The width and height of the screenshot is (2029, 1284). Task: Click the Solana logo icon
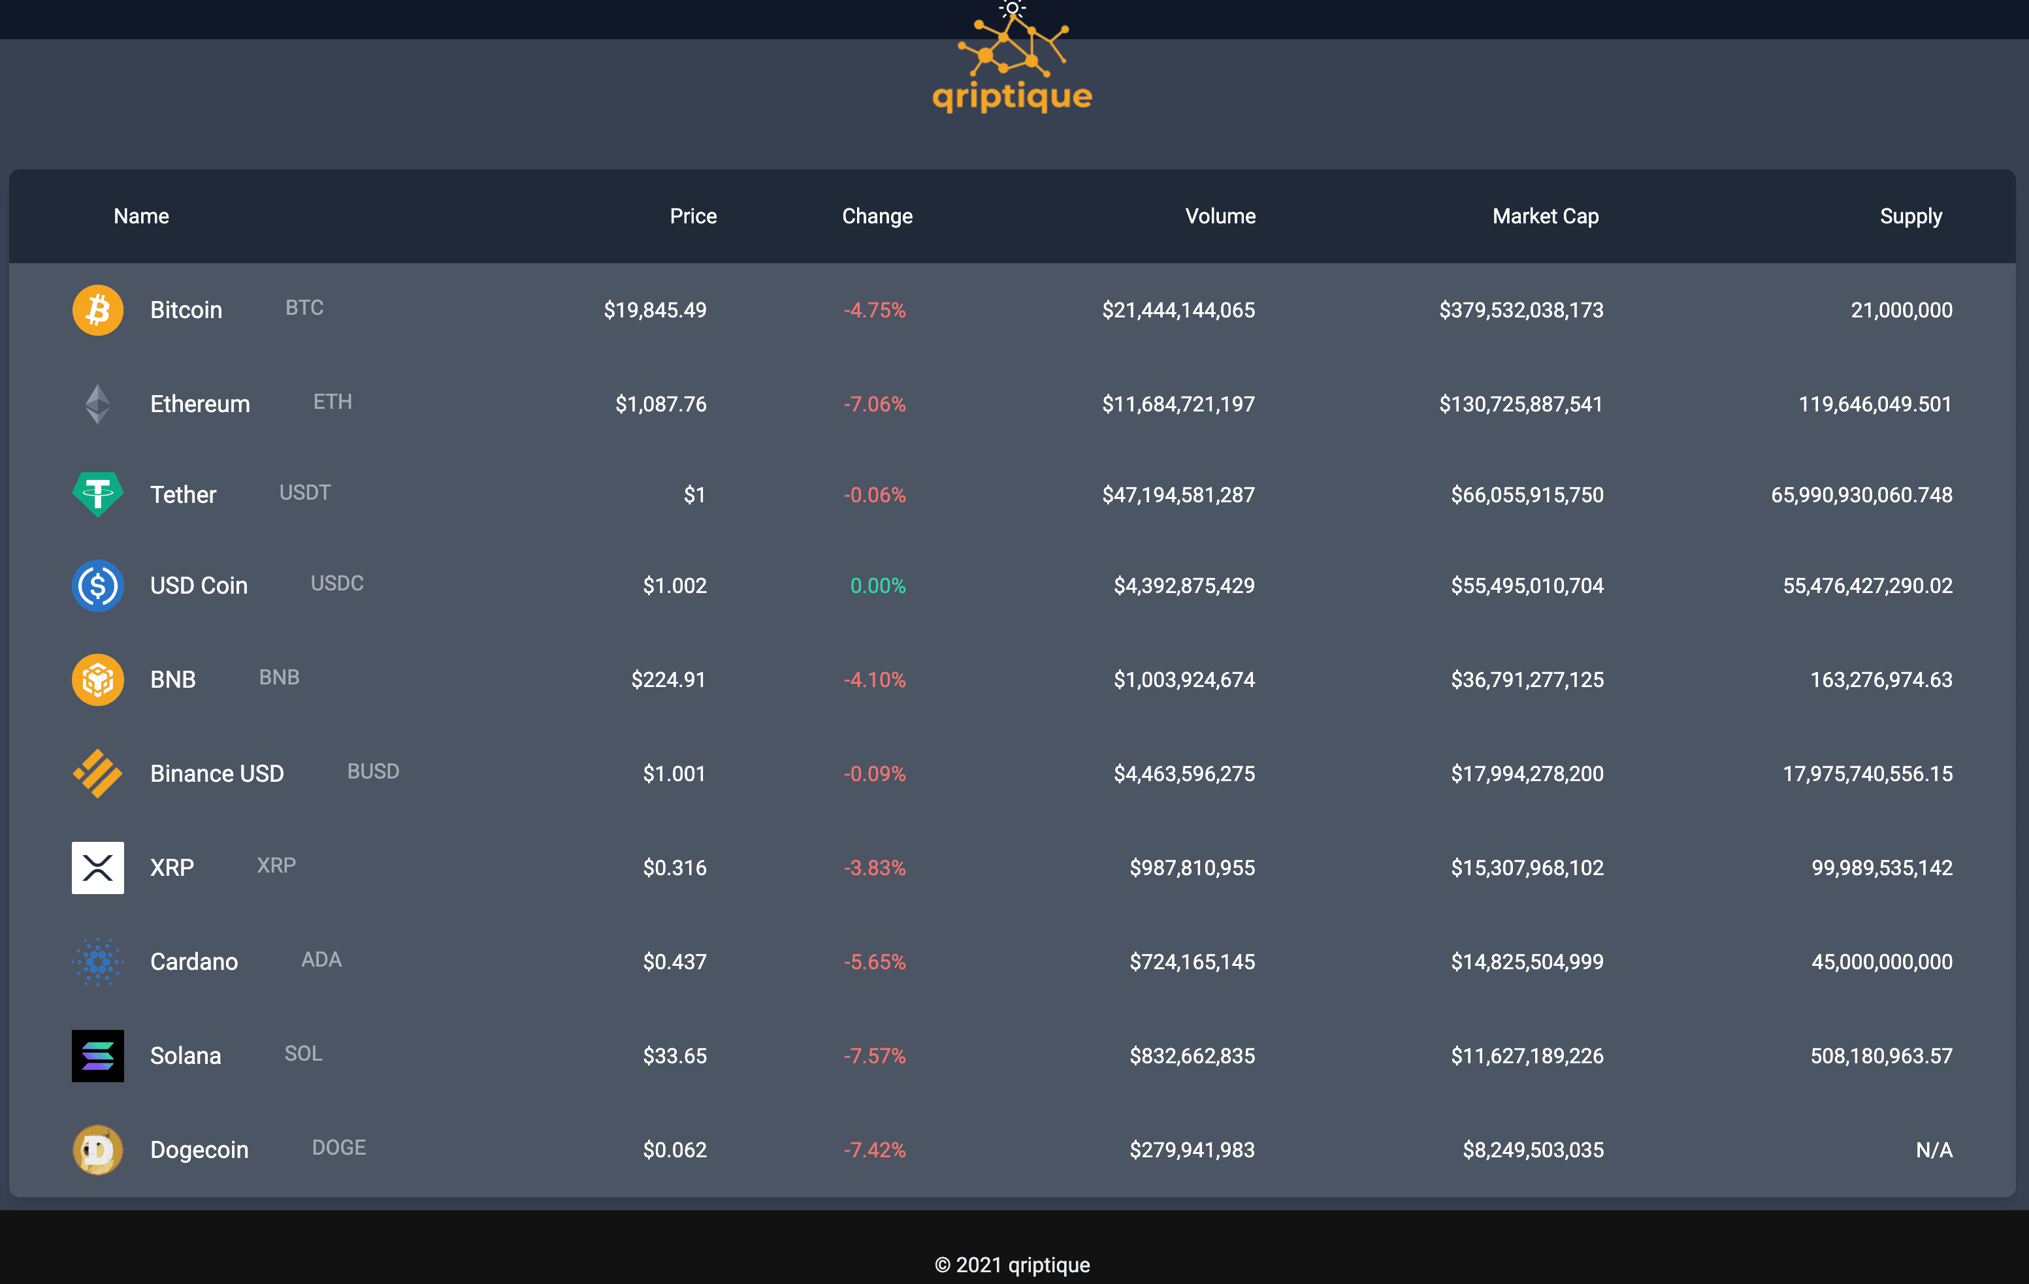(x=98, y=1055)
